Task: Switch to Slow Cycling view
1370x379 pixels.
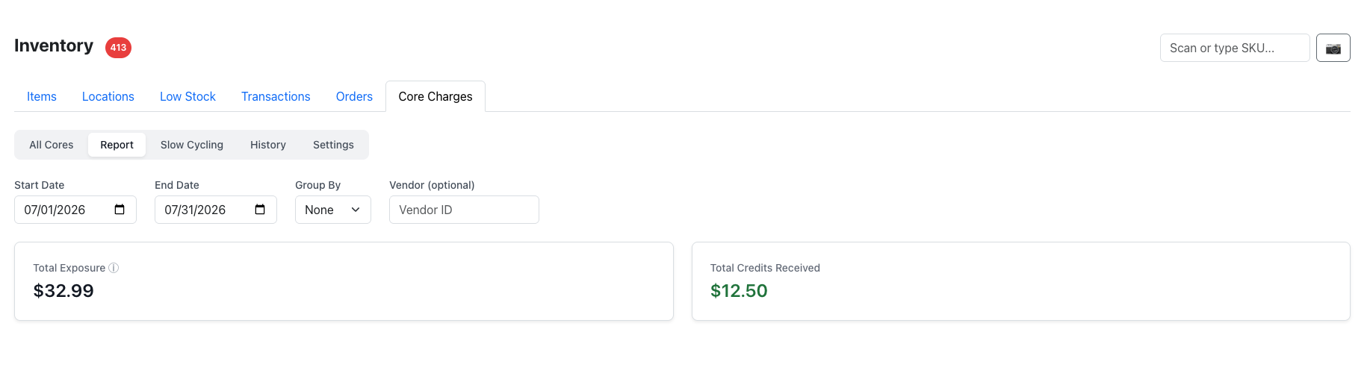Action: (192, 145)
